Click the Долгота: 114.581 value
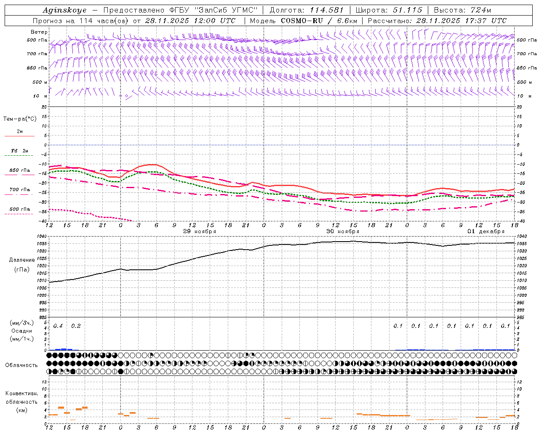Viewport: 539px width, 431px height. [x=307, y=10]
